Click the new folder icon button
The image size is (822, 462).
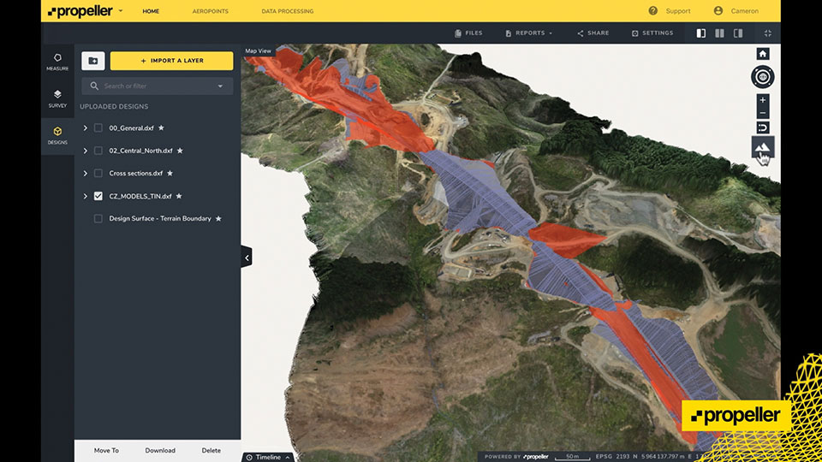[x=93, y=61]
